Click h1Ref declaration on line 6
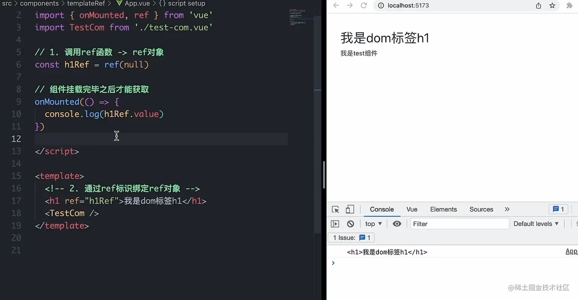The height and width of the screenshot is (300, 578). [76, 65]
